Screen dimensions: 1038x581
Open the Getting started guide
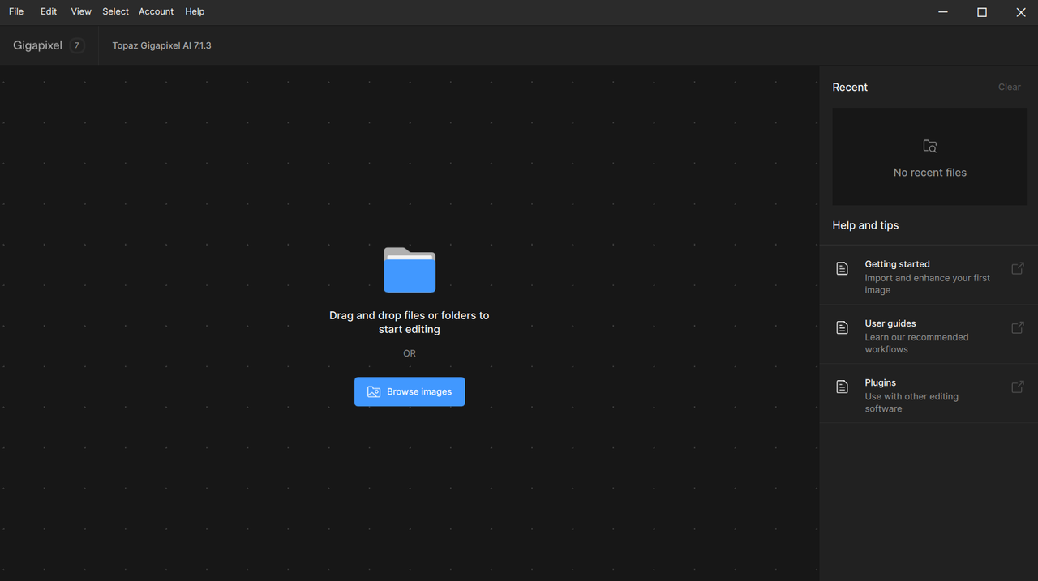(x=929, y=276)
